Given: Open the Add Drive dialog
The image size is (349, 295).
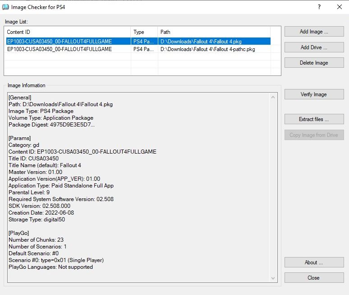Looking at the screenshot, I should 314,47.
